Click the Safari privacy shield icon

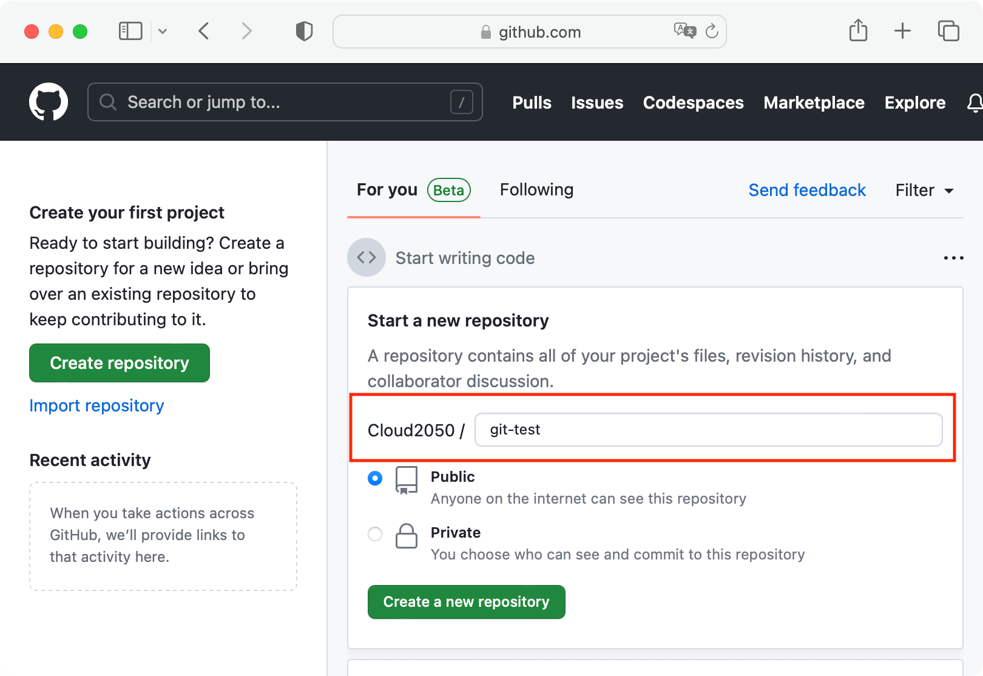pos(304,31)
